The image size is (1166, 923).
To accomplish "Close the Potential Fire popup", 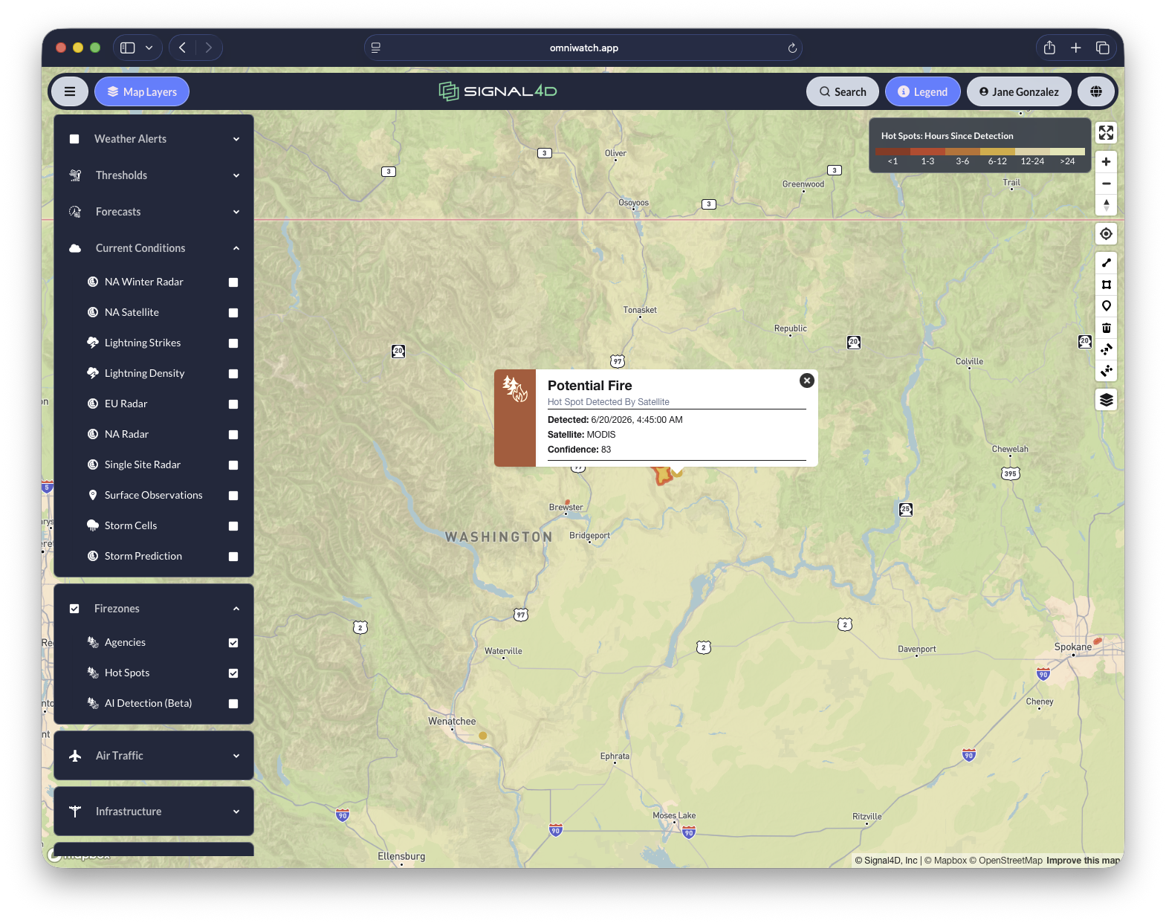I will [806, 380].
